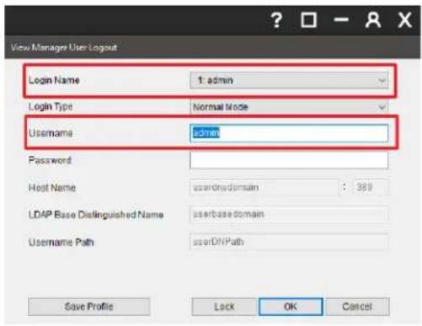Image resolution: width=422 pixels, height=326 pixels.
Task: Click the user profile icon in title bar
Action: 373,20
